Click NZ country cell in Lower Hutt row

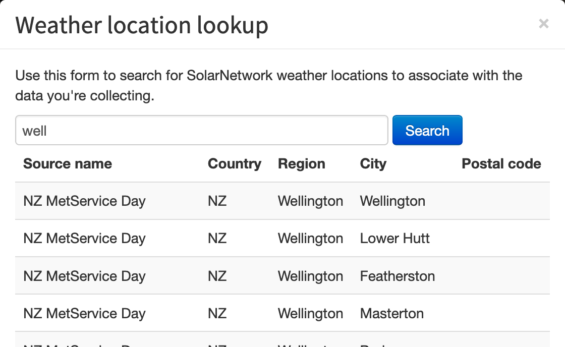(x=217, y=238)
